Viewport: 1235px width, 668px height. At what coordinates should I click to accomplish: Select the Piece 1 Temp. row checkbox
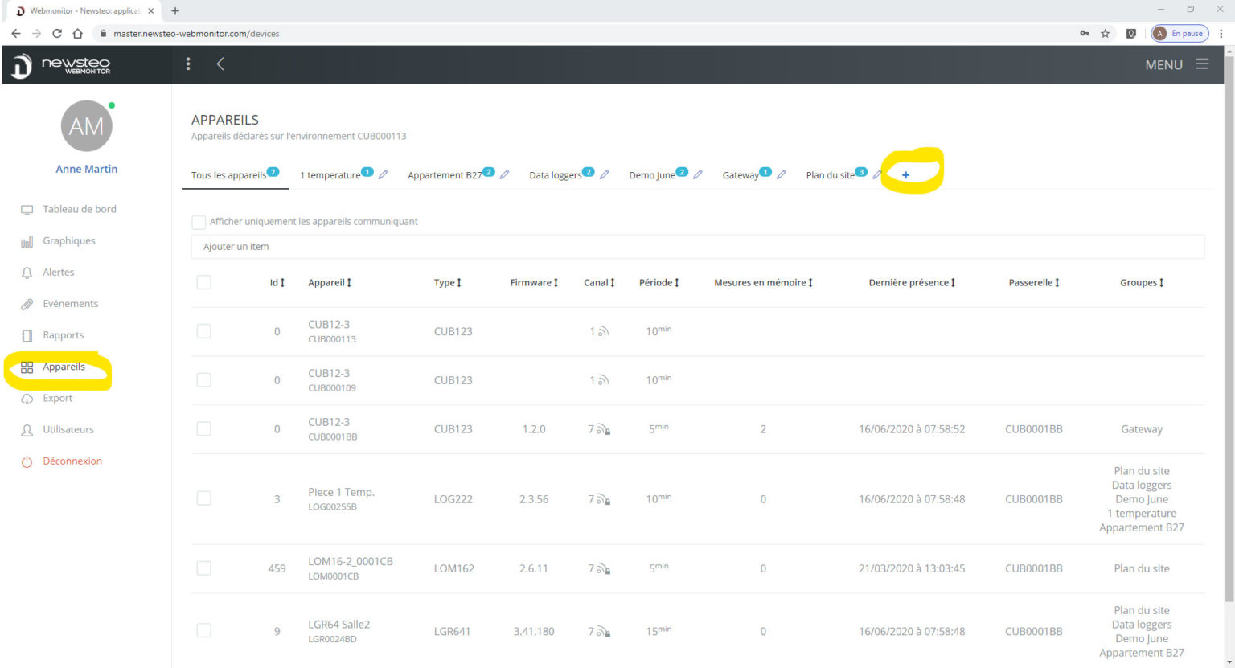click(x=204, y=498)
